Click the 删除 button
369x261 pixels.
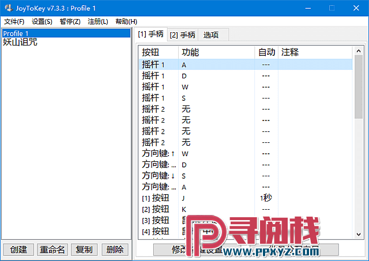pos(115,249)
